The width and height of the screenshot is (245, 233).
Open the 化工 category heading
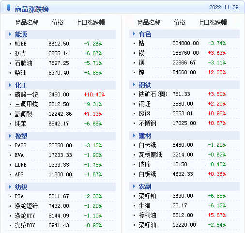(x=21, y=85)
